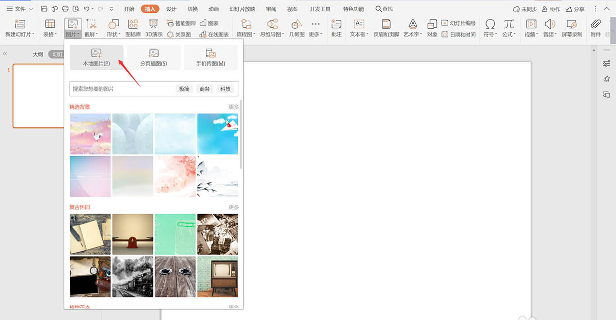Switch to the 设计 ribbon tab

(171, 9)
